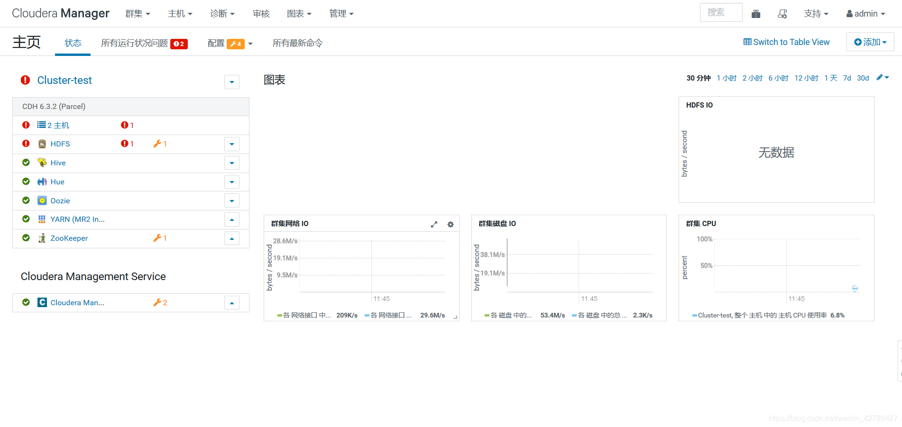Click the Hue service icon

(42, 182)
